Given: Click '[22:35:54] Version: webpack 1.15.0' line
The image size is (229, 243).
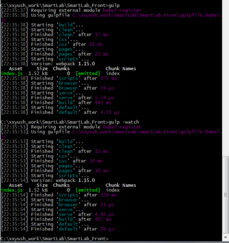Looking at the screenshot, I should 48,181.
